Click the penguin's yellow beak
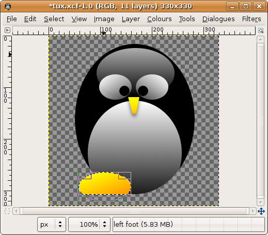Image resolution: width=268 pixels, height=235 pixels. (x=134, y=105)
